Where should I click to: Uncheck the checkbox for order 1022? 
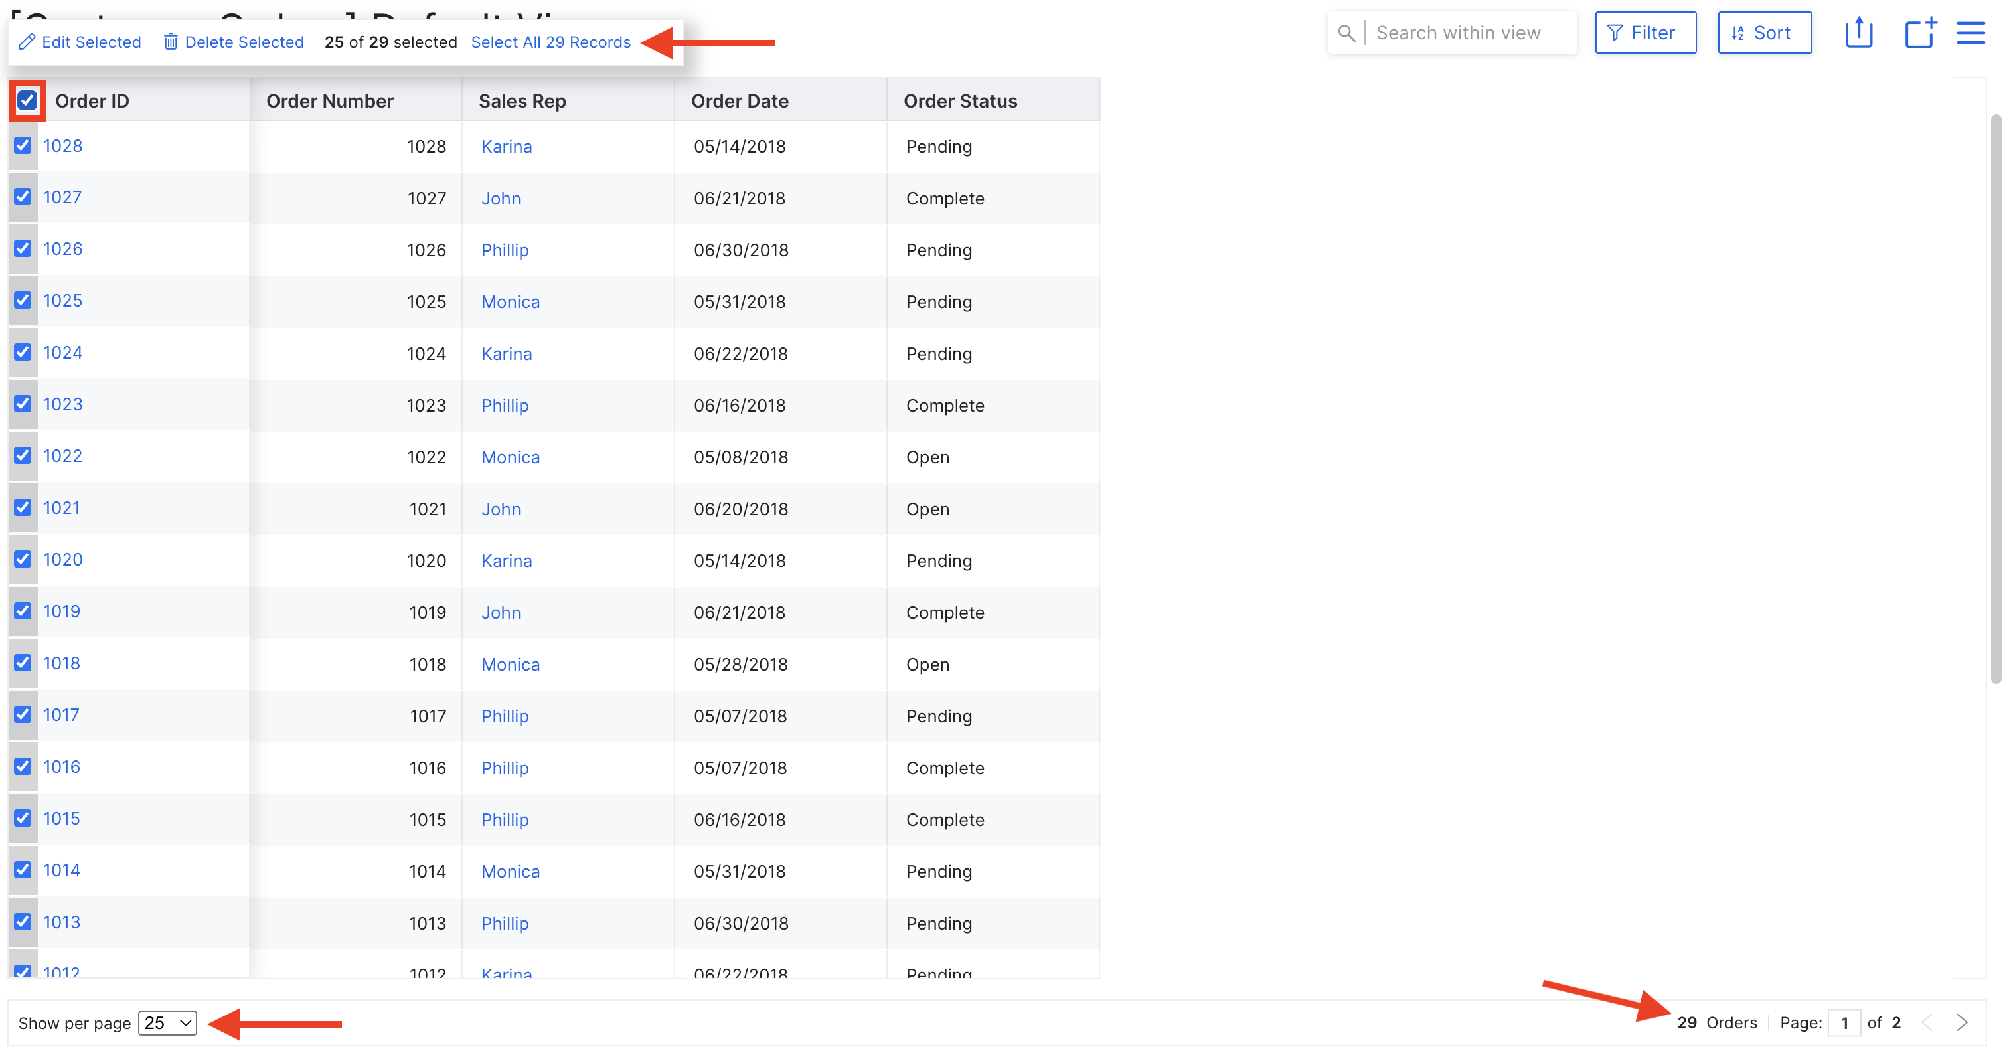[x=23, y=456]
